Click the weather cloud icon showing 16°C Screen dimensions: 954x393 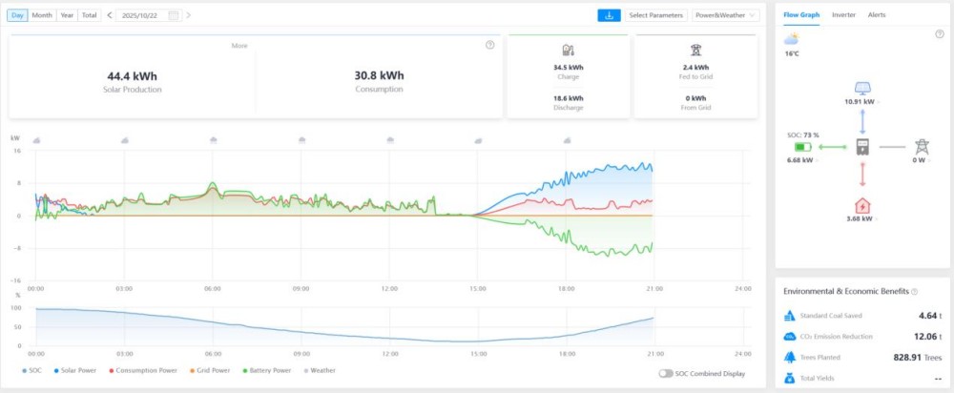[792, 39]
